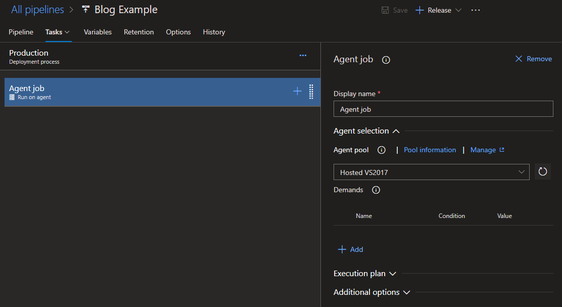
Task: Click Add to add a demand
Action: click(356, 249)
